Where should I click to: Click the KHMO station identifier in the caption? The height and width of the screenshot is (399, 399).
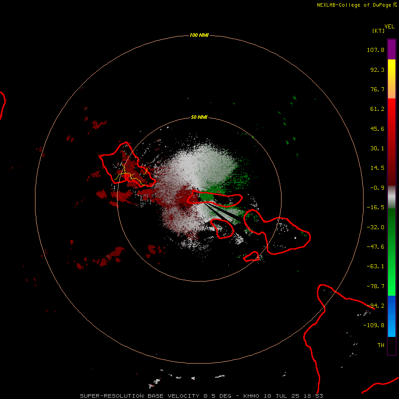(x=251, y=396)
